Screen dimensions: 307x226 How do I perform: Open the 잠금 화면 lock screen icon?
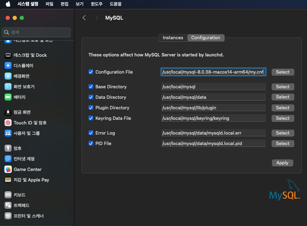pos(8,112)
